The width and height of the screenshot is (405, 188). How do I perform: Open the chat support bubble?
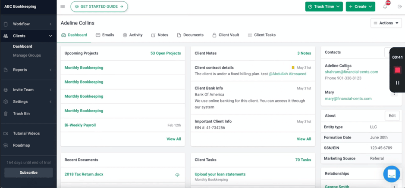(392, 174)
